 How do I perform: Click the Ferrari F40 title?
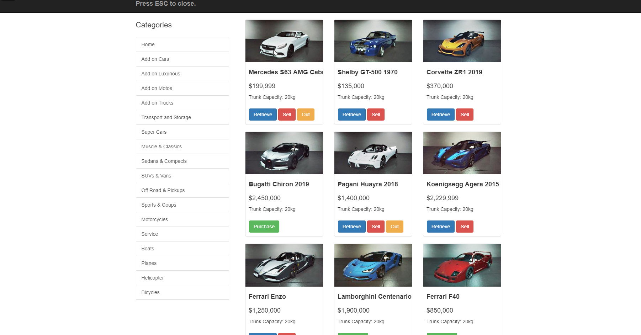tap(443, 297)
